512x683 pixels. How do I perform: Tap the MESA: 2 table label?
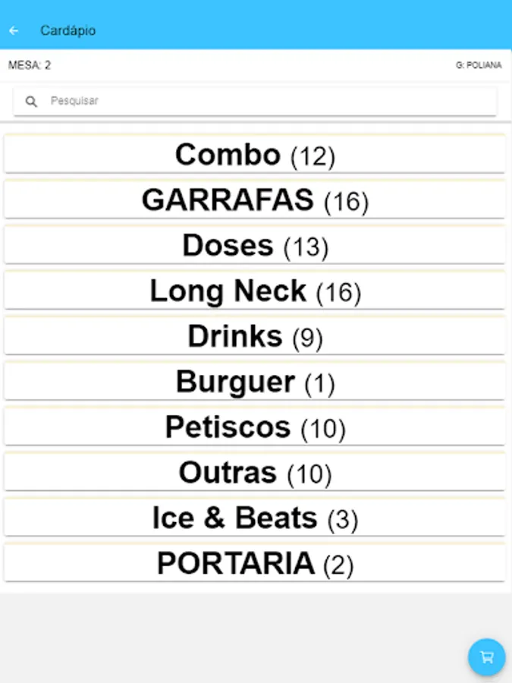coord(30,65)
